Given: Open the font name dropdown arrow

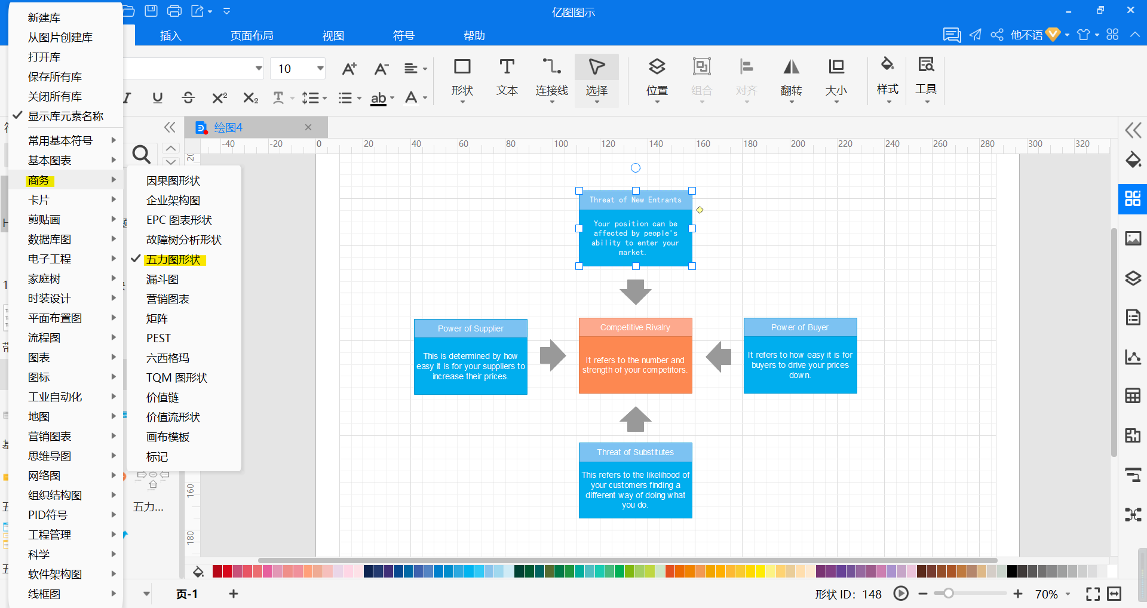Looking at the screenshot, I should coord(259,68).
